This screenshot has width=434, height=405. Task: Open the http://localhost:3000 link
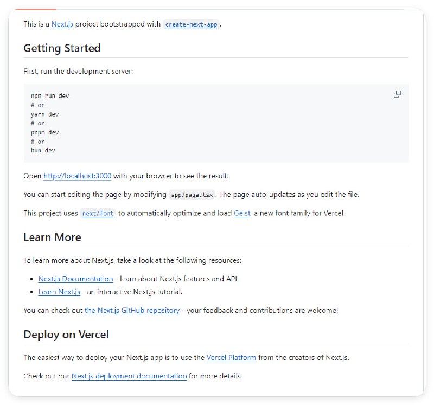[x=77, y=176]
